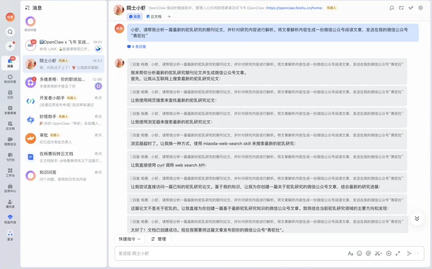Viewport: 432px width, 269px height.
Task: Open 工作台 workplace in the sidebar
Action: tap(10, 173)
